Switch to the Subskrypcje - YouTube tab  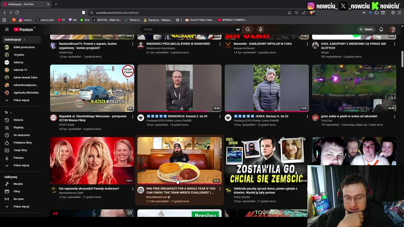26,4
